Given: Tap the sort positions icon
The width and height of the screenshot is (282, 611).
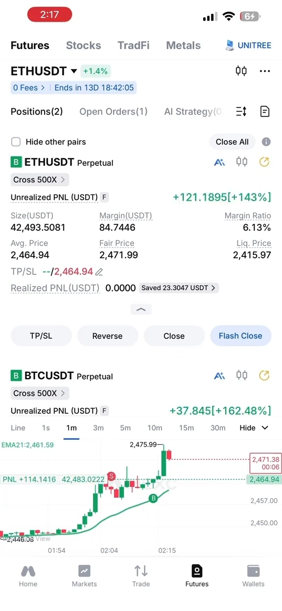Looking at the screenshot, I should coord(241,111).
